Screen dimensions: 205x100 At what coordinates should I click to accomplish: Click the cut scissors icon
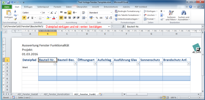point(15,11)
